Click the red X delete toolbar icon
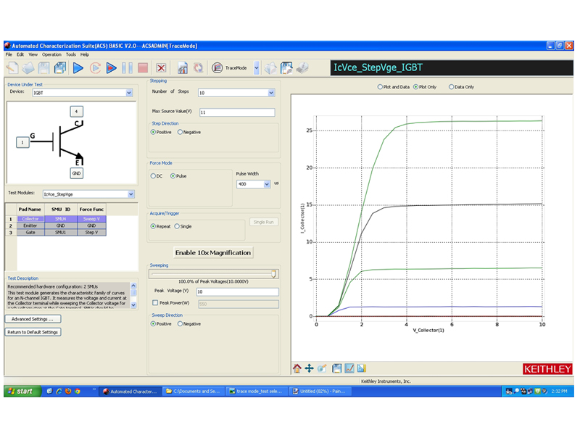580x435 pixels. click(x=161, y=68)
